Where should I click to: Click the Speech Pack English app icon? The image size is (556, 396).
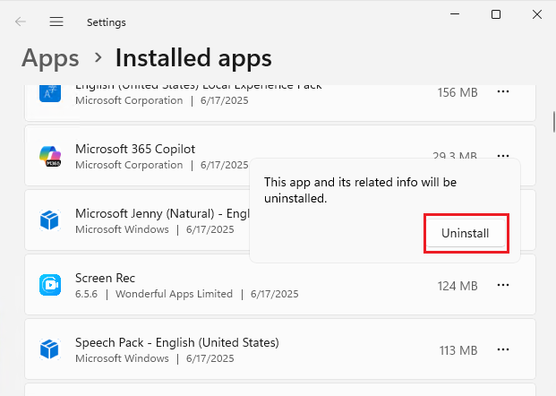(x=49, y=349)
